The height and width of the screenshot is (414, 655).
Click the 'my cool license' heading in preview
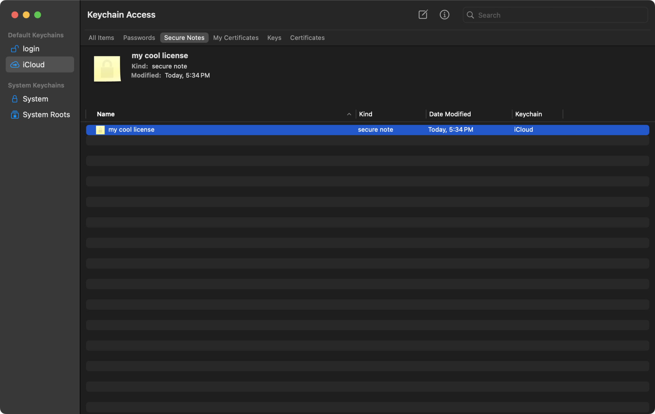[x=160, y=56]
